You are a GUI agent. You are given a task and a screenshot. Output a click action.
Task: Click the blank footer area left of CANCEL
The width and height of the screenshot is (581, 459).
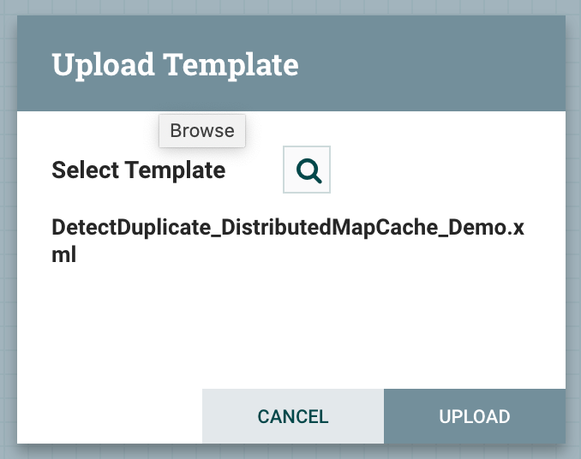pyautogui.click(x=110, y=416)
